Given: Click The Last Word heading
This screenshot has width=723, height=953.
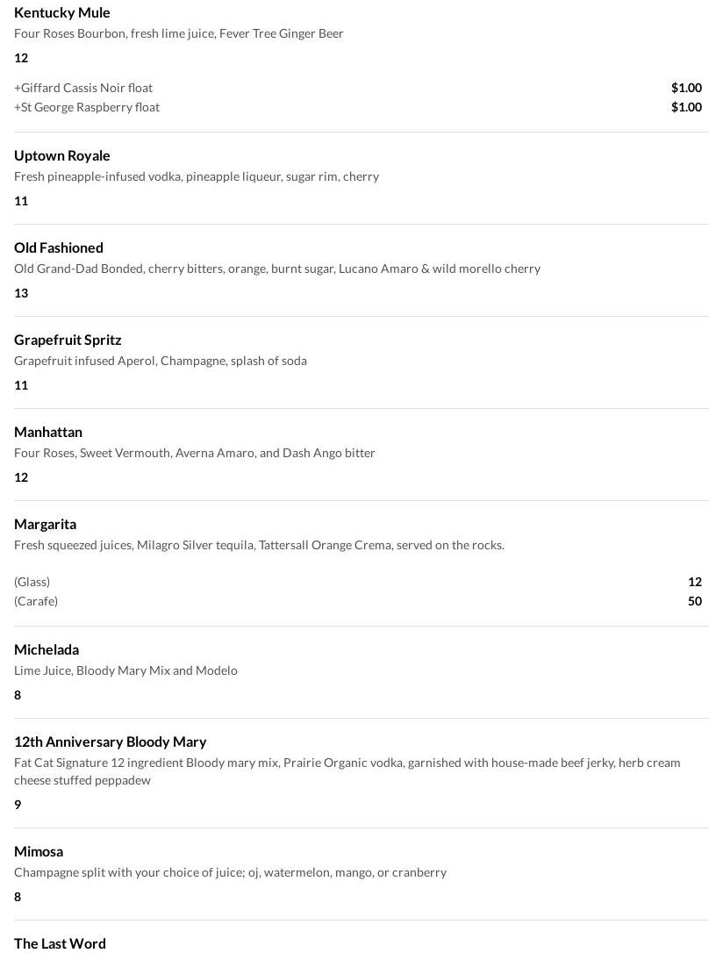Looking at the screenshot, I should (x=60, y=943).
